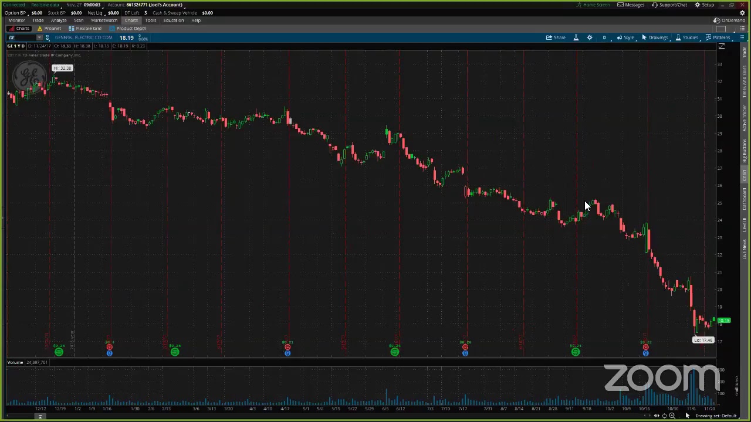Click the pointer cursor icon at bottom
The image size is (751, 422).
point(688,416)
